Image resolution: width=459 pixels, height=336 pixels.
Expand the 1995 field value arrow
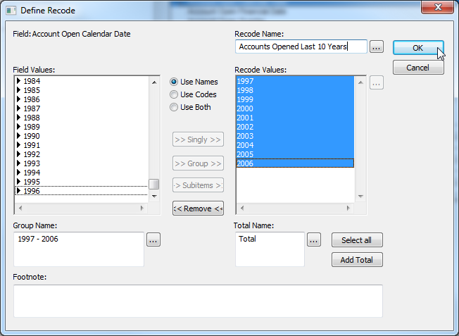[x=19, y=182]
